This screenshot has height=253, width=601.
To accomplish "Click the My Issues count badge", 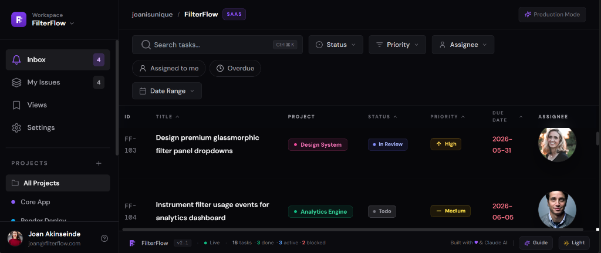I will (99, 82).
